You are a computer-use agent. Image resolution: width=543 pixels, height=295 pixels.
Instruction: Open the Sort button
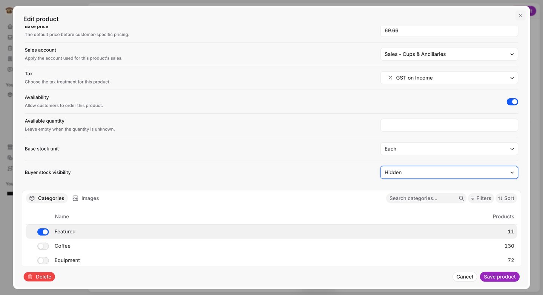click(x=506, y=198)
